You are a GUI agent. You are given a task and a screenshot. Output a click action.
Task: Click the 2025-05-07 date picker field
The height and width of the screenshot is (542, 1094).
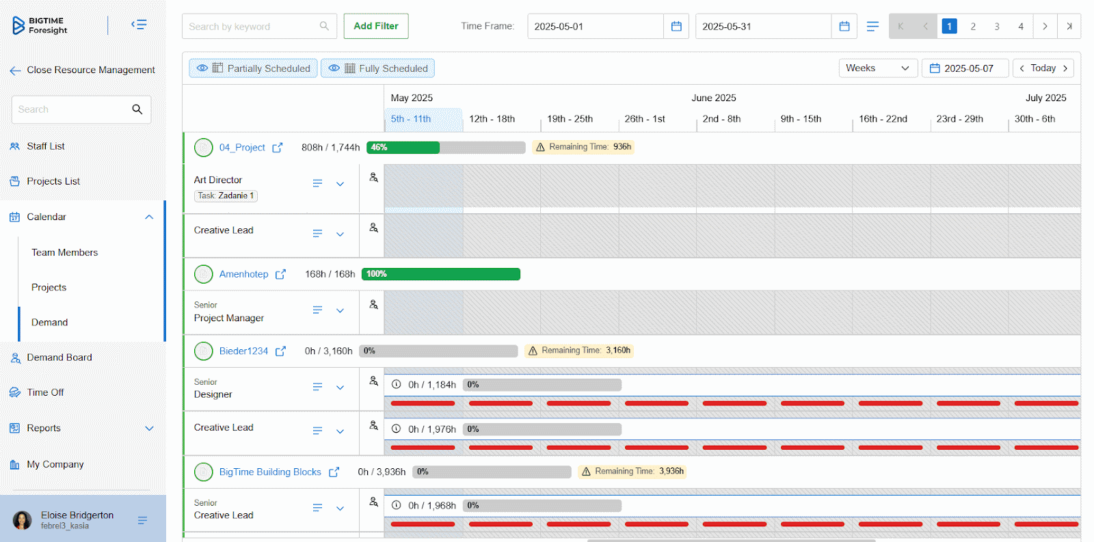(965, 68)
